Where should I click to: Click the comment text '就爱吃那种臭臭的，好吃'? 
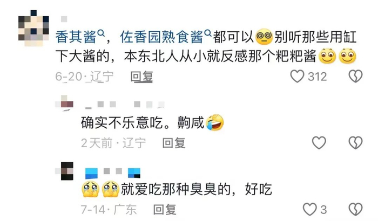point(177,189)
